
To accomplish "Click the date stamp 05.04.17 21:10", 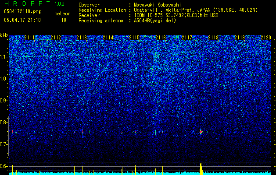I will click(22, 20).
